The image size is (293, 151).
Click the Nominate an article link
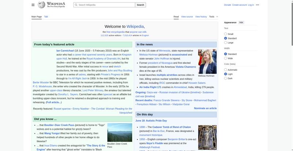[x=205, y=108]
